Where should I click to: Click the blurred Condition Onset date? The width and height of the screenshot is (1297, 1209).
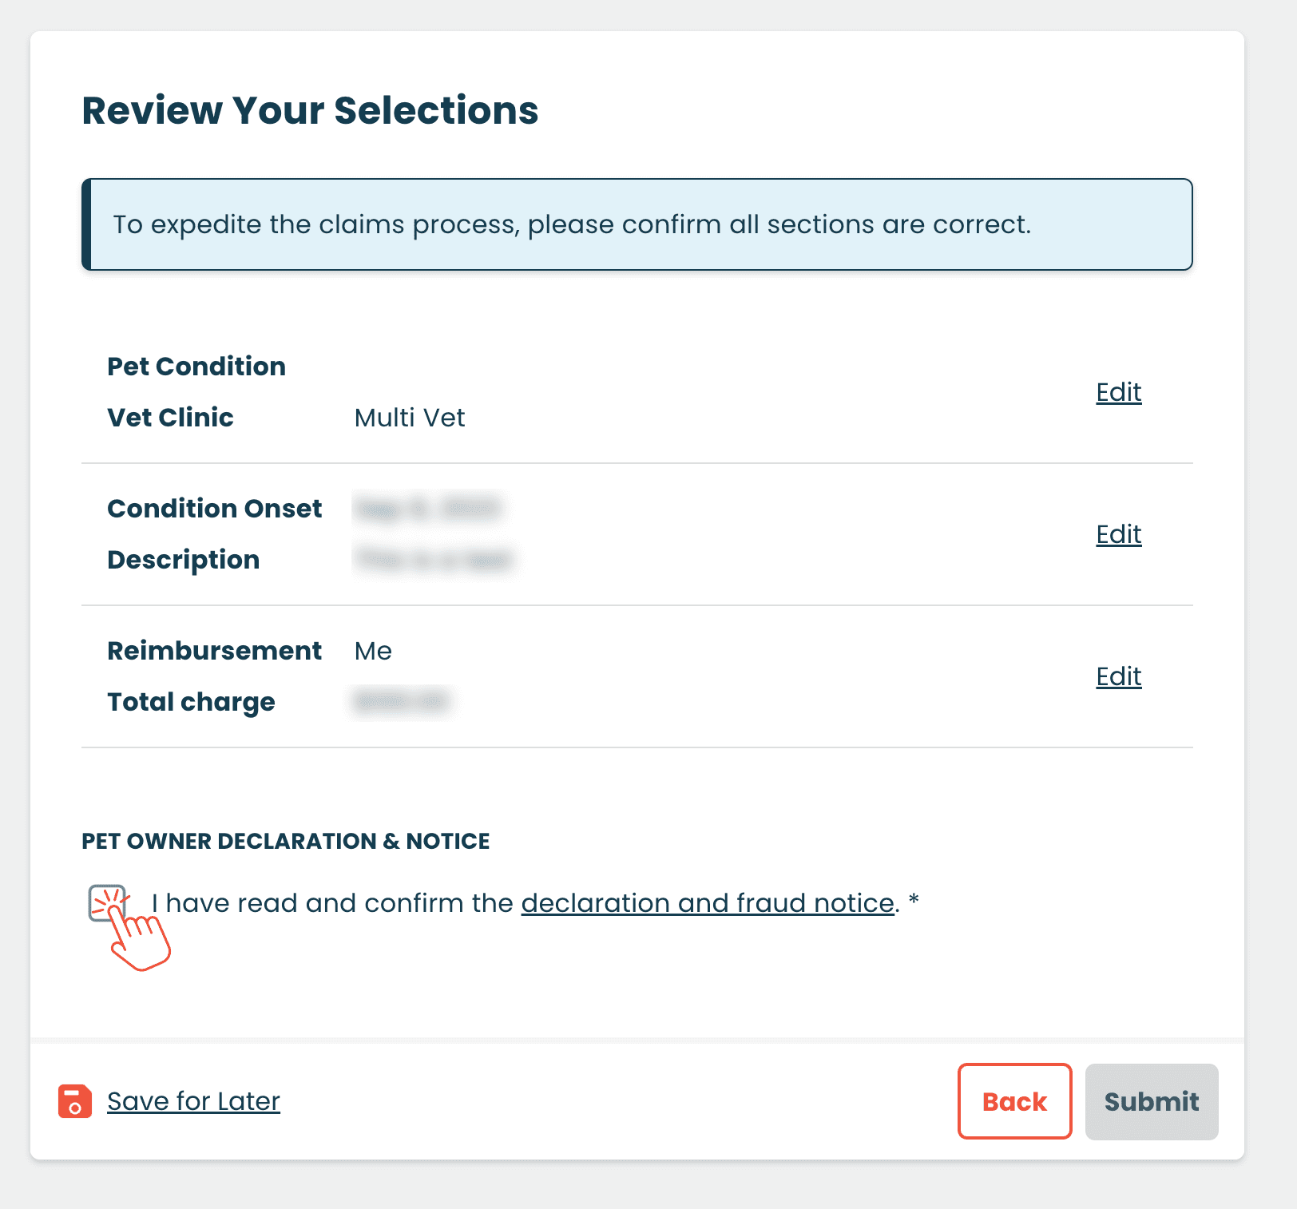tap(428, 508)
